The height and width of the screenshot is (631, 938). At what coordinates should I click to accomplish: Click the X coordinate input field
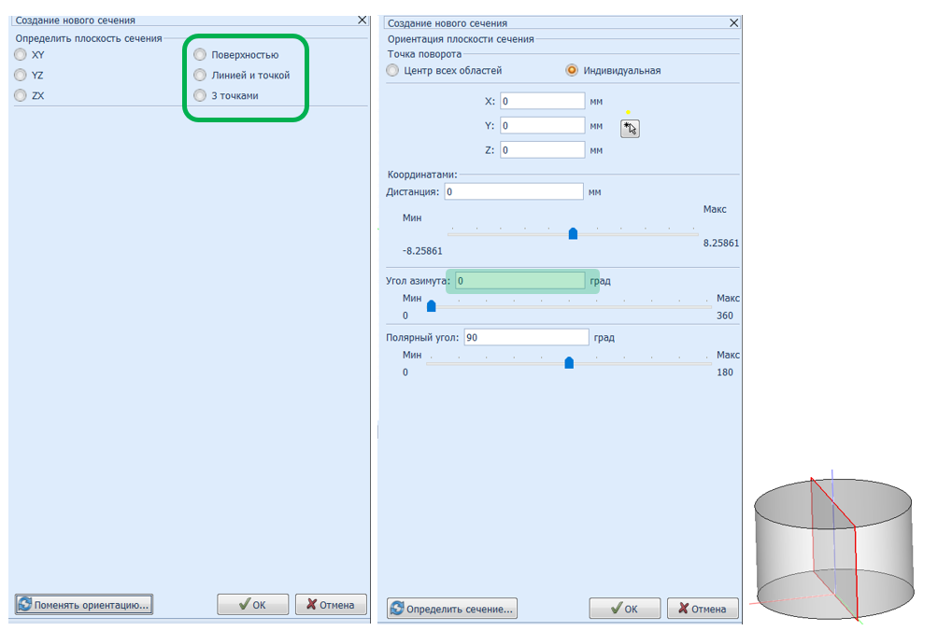pos(542,101)
